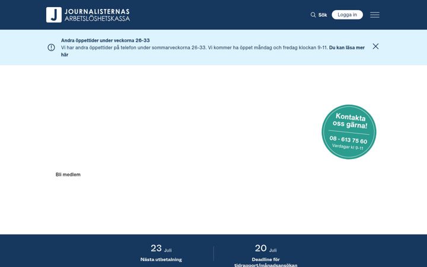Follow the 'Du kan läsa mer här' link
427x267 pixels.
pyautogui.click(x=347, y=47)
